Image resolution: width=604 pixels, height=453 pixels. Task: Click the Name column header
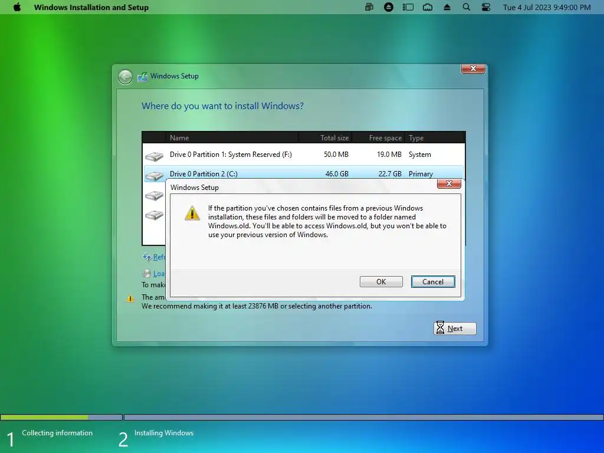232,137
